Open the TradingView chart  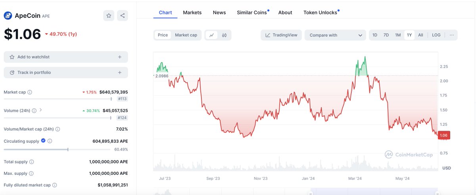281,35
